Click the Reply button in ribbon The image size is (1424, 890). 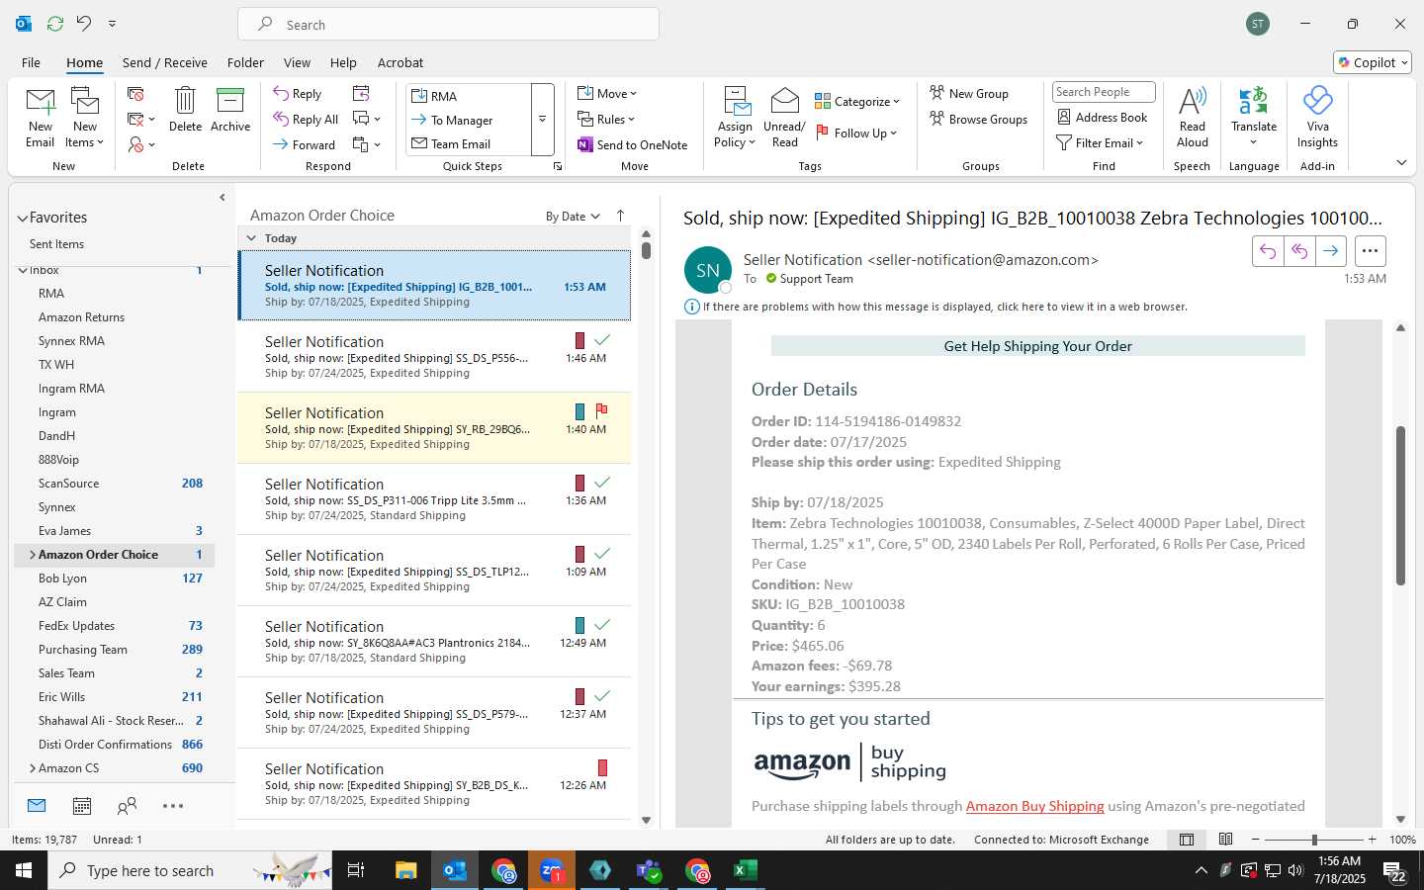(x=298, y=93)
